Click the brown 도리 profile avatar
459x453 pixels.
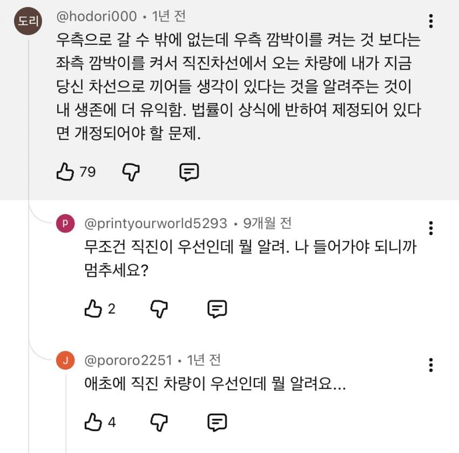pyautogui.click(x=27, y=22)
